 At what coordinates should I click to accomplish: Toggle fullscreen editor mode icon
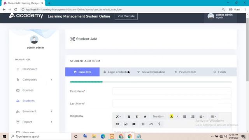pos(143,124)
